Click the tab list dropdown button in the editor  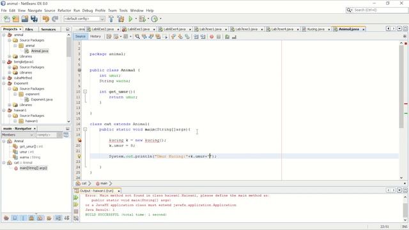pos(399,29)
